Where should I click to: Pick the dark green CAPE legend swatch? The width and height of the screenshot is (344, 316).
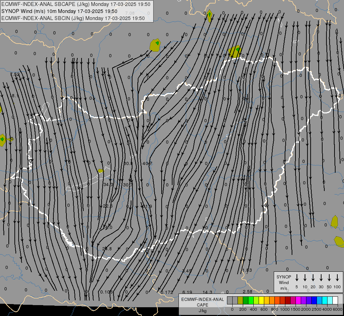[246, 301]
